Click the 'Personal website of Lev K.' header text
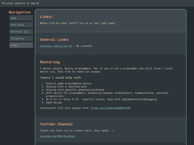194x145 pixels. tap(21, 3)
